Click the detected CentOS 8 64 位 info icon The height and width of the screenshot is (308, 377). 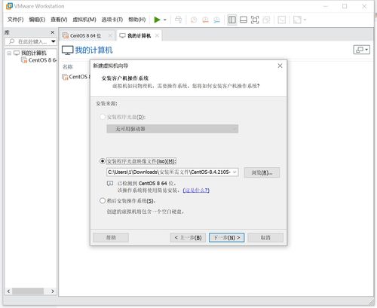coord(110,184)
